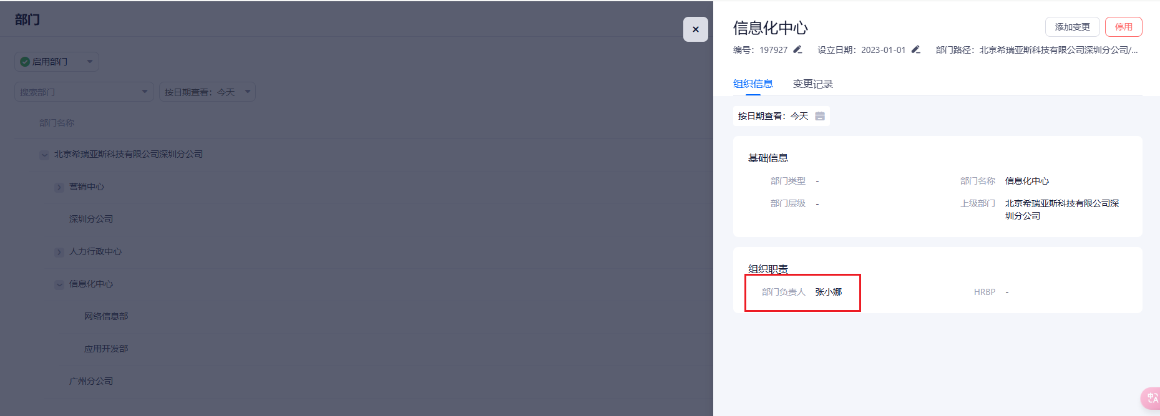1160x416 pixels.
Task: Collapse the 北京希瑞亚斯科技有限公司深圳分公司 tree node
Action: [44, 155]
